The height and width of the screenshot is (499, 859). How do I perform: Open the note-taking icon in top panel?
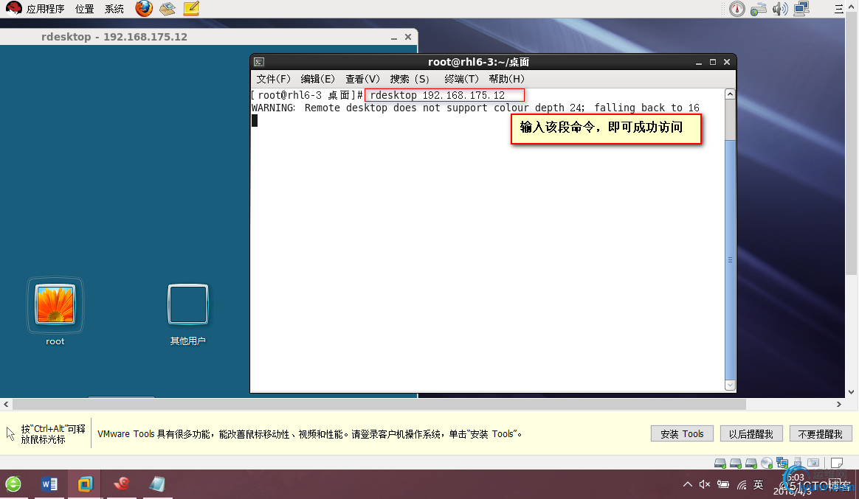tap(191, 8)
